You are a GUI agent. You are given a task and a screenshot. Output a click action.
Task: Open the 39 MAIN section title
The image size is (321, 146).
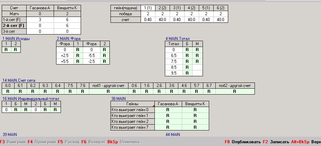tap(10, 134)
